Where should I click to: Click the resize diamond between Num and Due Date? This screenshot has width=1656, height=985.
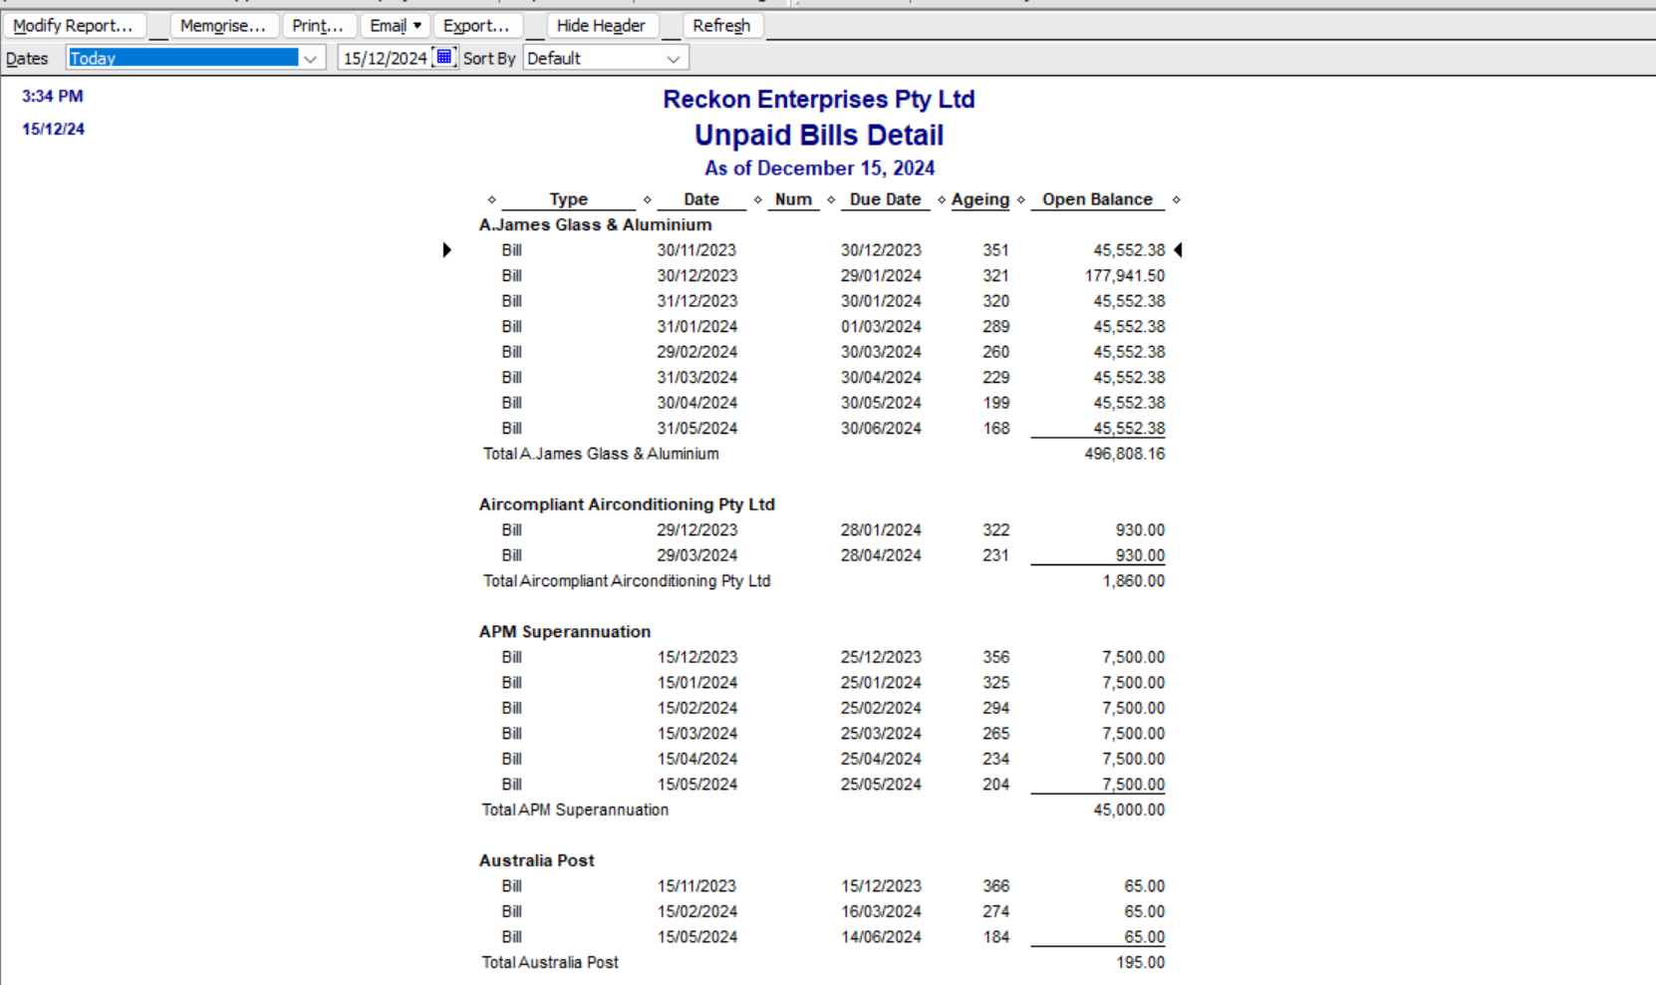point(831,199)
